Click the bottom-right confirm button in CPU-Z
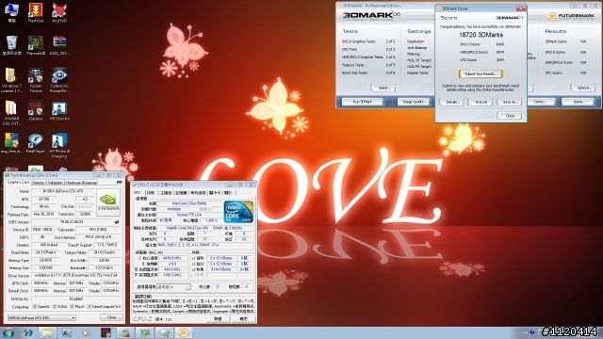The height and width of the screenshot is (339, 603). (x=243, y=318)
